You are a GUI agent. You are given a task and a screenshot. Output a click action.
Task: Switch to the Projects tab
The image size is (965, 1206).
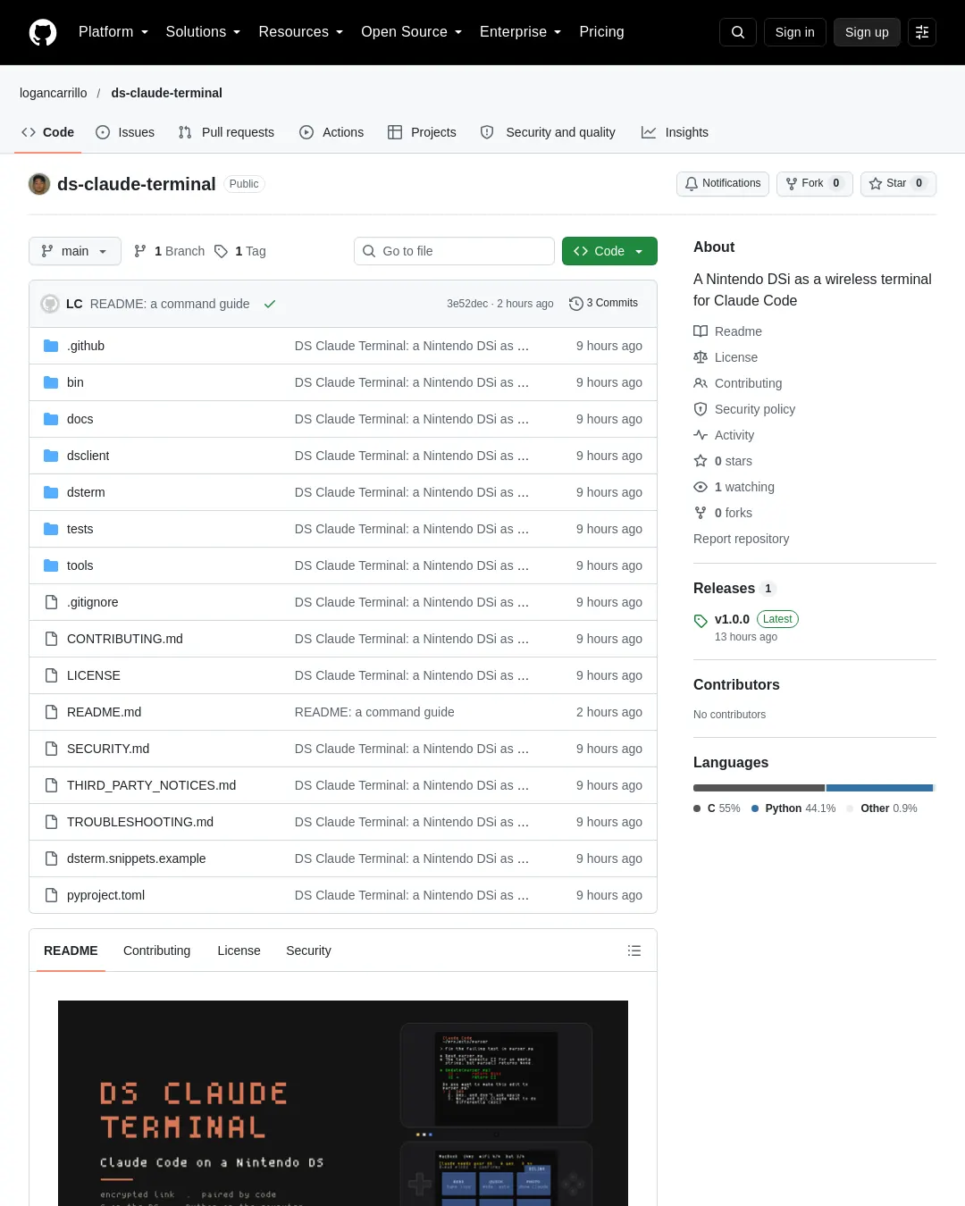pyautogui.click(x=422, y=132)
